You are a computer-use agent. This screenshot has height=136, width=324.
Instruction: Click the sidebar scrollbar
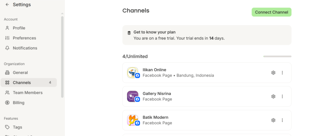(62, 57)
